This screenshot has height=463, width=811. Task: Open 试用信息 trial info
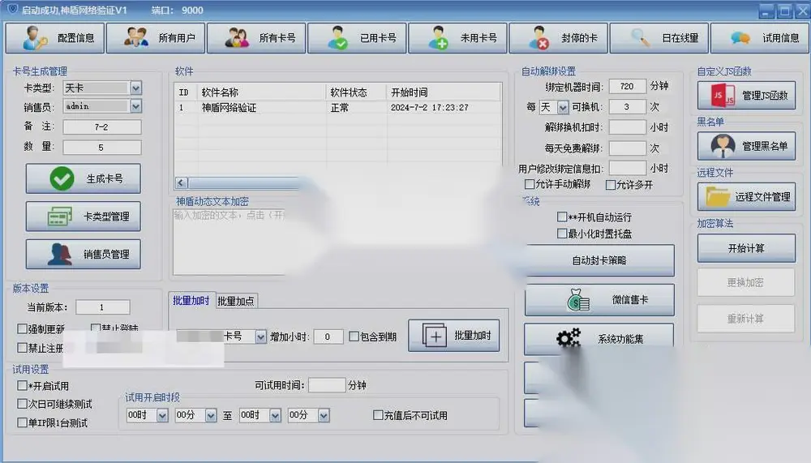point(760,38)
